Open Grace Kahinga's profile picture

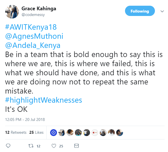pos(12,12)
